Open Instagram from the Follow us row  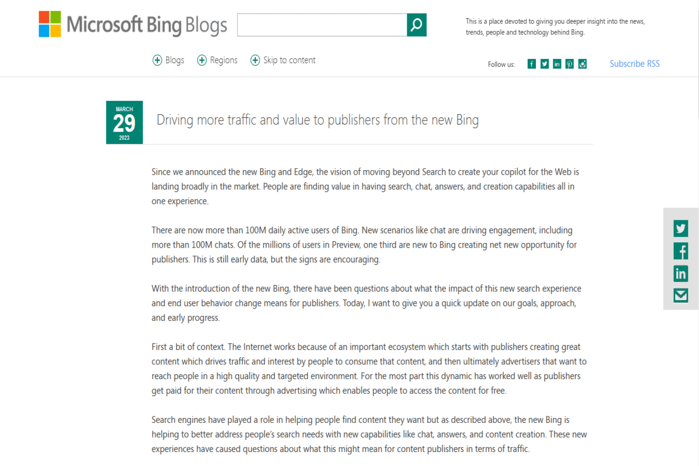(x=582, y=64)
